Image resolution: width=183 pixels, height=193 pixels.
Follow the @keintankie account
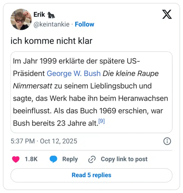pyautogui.click(x=84, y=24)
